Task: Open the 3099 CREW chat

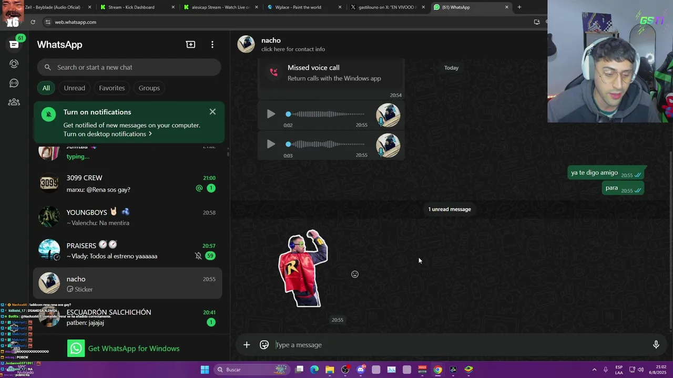Action: point(128,183)
